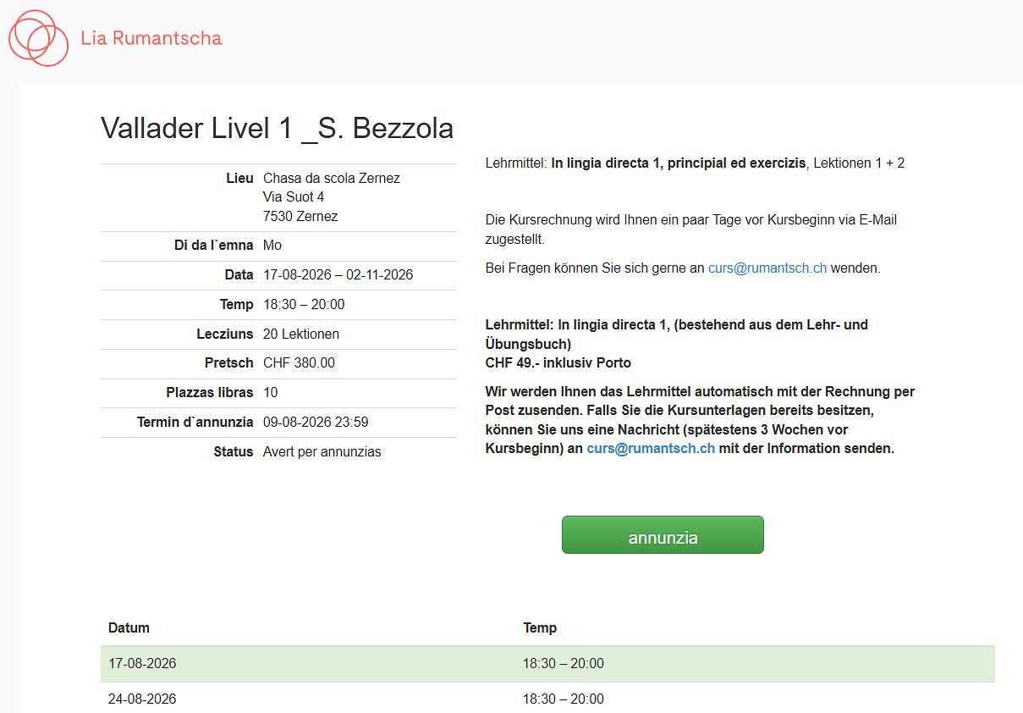Click the Data range 17-08-2026 – 02-11-2026
This screenshot has height=713, width=1023.
(338, 275)
